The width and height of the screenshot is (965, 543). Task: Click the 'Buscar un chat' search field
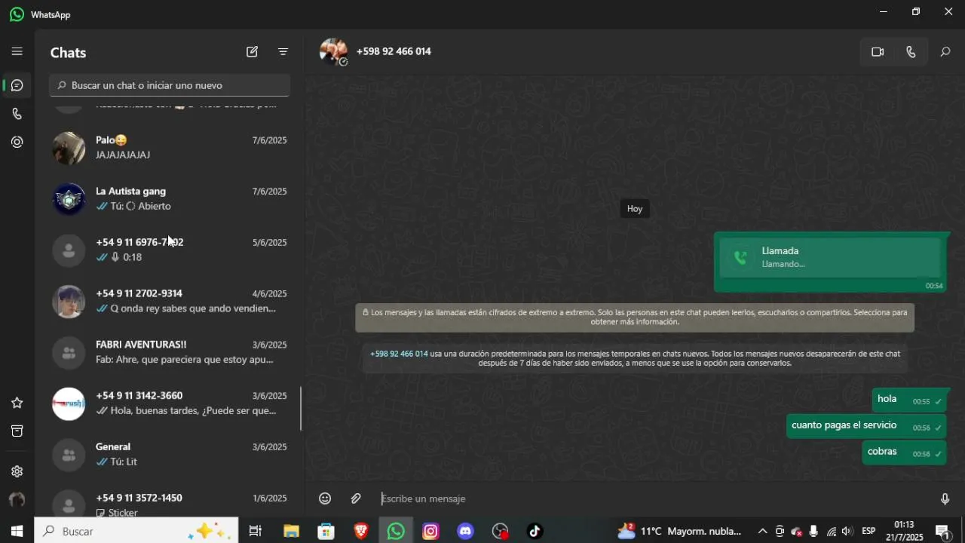pyautogui.click(x=170, y=85)
